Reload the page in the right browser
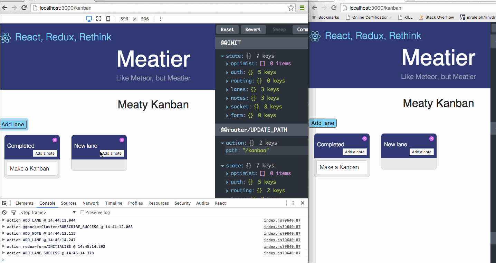 334,8
